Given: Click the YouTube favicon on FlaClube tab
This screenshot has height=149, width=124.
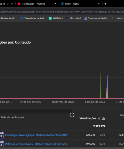Looking at the screenshot, I should coord(19,4).
